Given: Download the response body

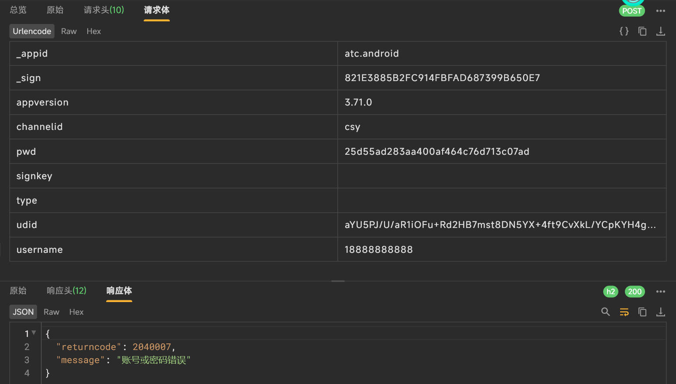Looking at the screenshot, I should click(x=661, y=312).
